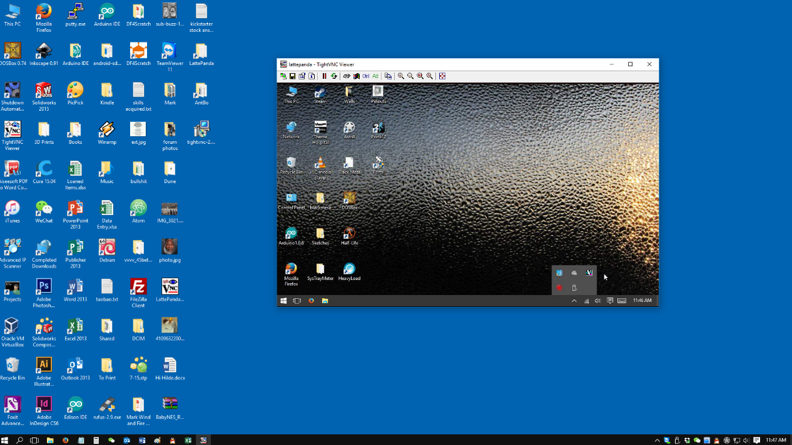Expand host taskbar hidden icons chevron

coord(657,440)
